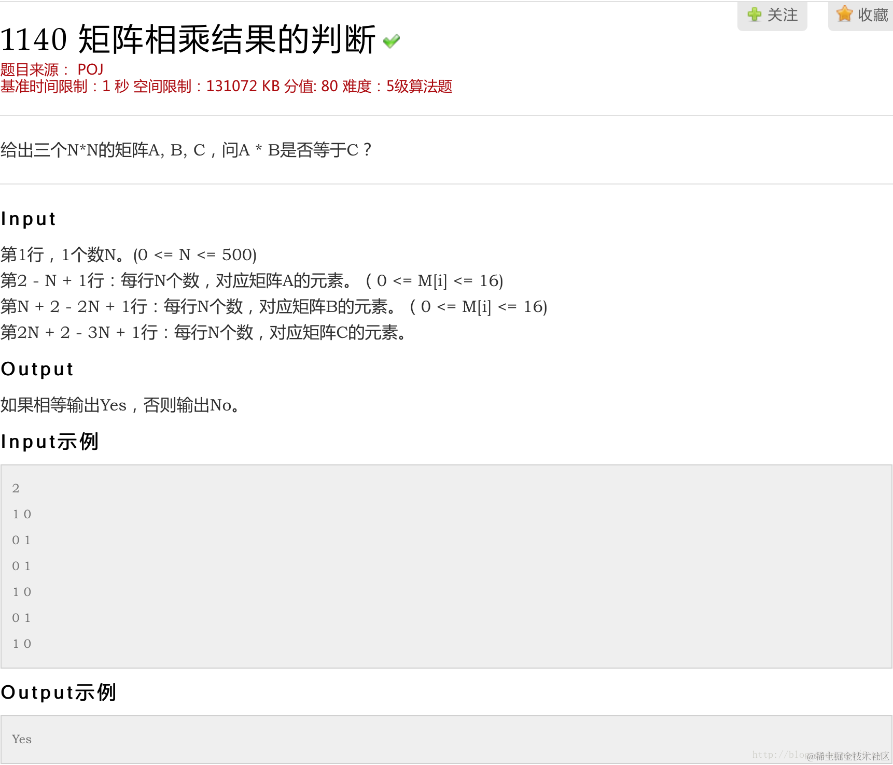Click the title 1140 矩阵相乘结果的判断
This screenshot has height=765, width=893.
click(188, 40)
